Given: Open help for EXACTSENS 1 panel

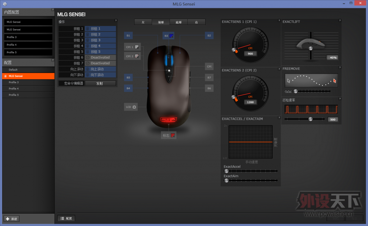Looking at the screenshot, I should 279,21.
